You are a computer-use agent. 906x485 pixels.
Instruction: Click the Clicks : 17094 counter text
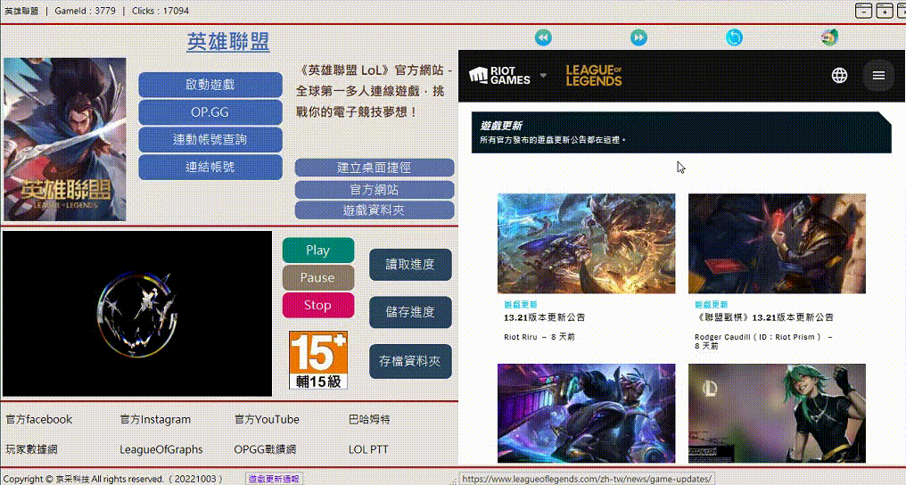(x=160, y=11)
